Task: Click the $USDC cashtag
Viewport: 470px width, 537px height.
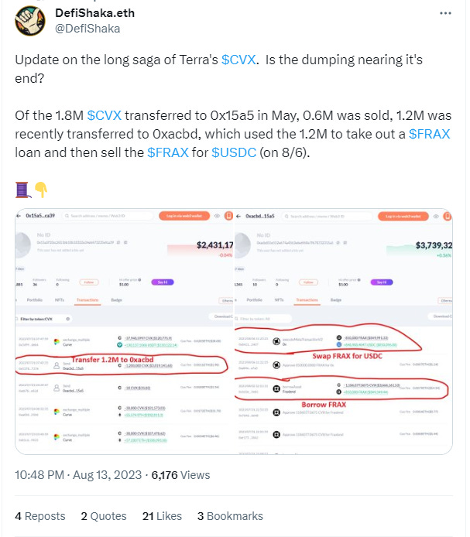Action: pyautogui.click(x=234, y=152)
